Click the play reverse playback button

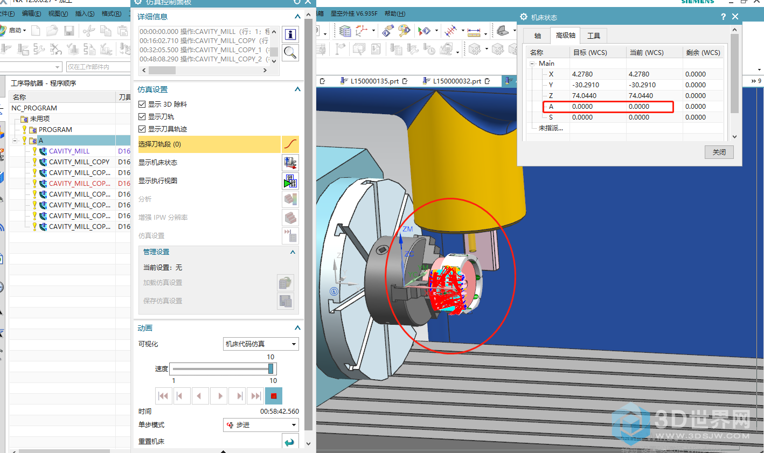click(200, 396)
